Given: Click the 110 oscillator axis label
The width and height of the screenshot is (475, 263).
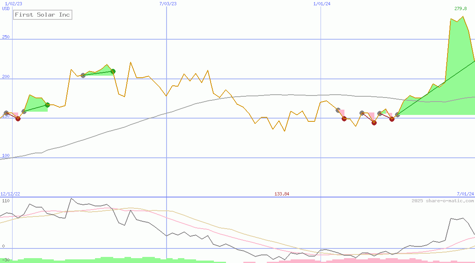Looking at the screenshot, I should pyautogui.click(x=6, y=201).
